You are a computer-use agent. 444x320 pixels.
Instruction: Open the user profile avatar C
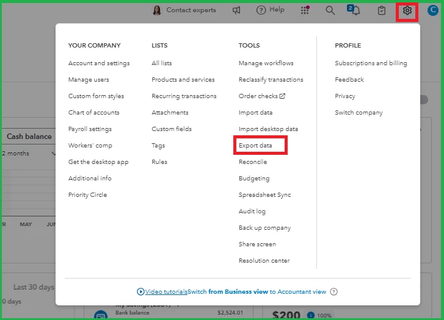click(433, 10)
